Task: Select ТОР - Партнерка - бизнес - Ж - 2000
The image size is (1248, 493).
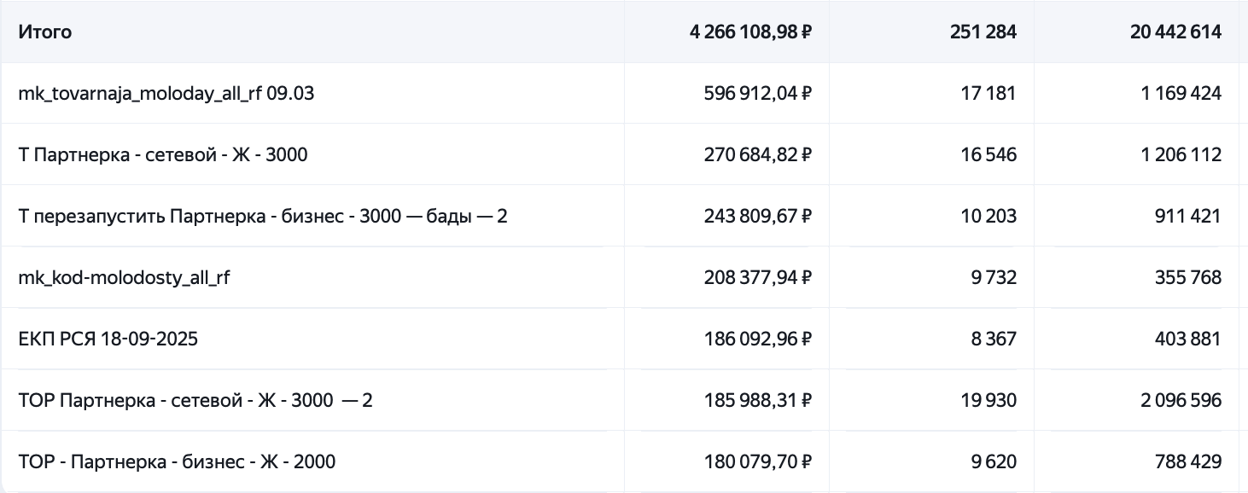Action: (x=177, y=461)
